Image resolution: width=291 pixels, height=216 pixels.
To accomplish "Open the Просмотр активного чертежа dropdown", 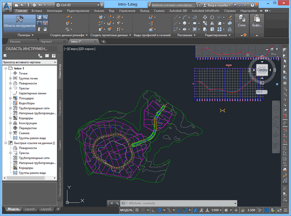I will pyautogui.click(x=29, y=62).
